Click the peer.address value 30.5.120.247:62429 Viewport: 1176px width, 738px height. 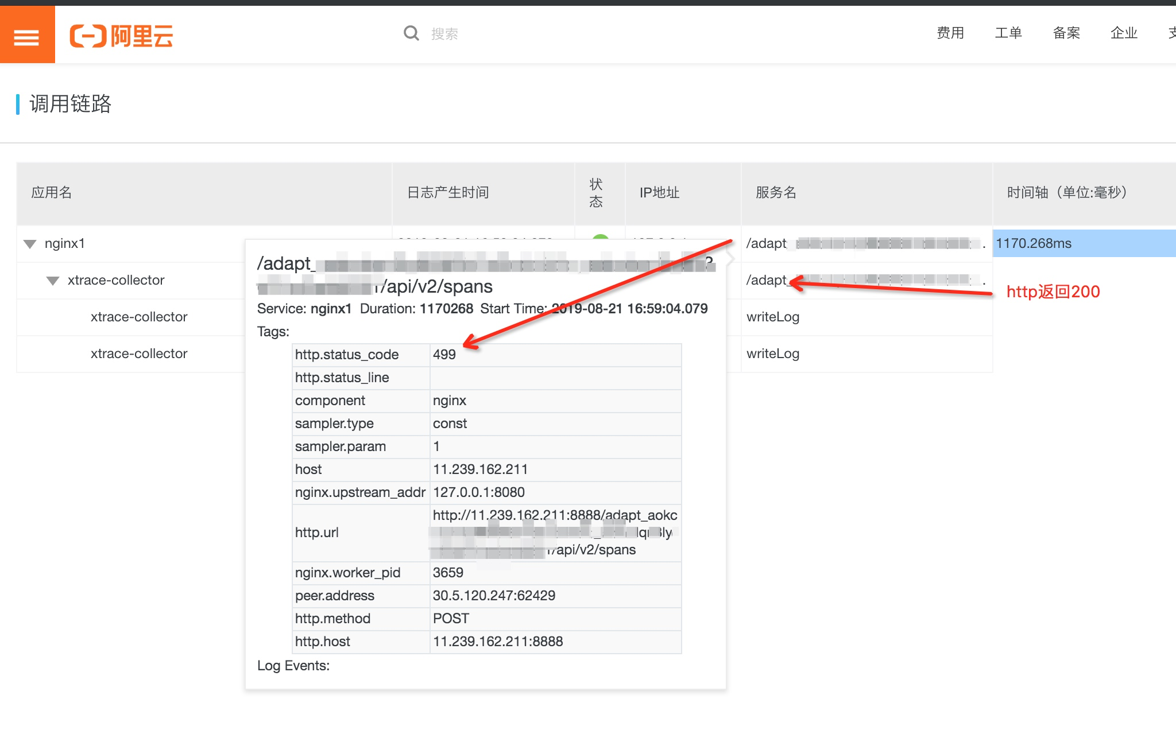click(x=494, y=596)
